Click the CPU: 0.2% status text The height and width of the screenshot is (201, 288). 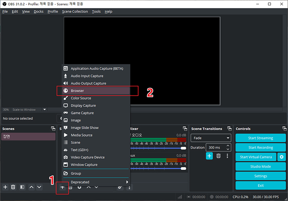(x=240, y=197)
